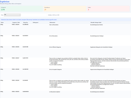Select the Erfolgreich summary card
131x98 pixels.
(x=21, y=9)
